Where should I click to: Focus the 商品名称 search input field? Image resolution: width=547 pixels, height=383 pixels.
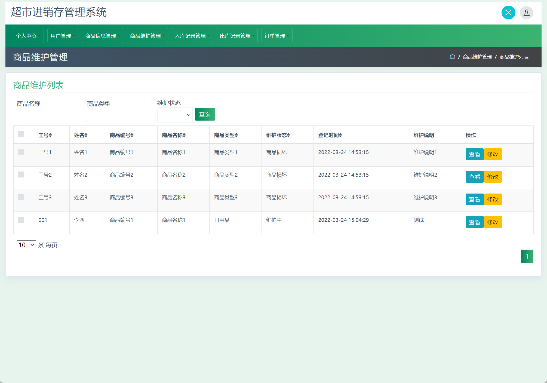click(x=51, y=115)
